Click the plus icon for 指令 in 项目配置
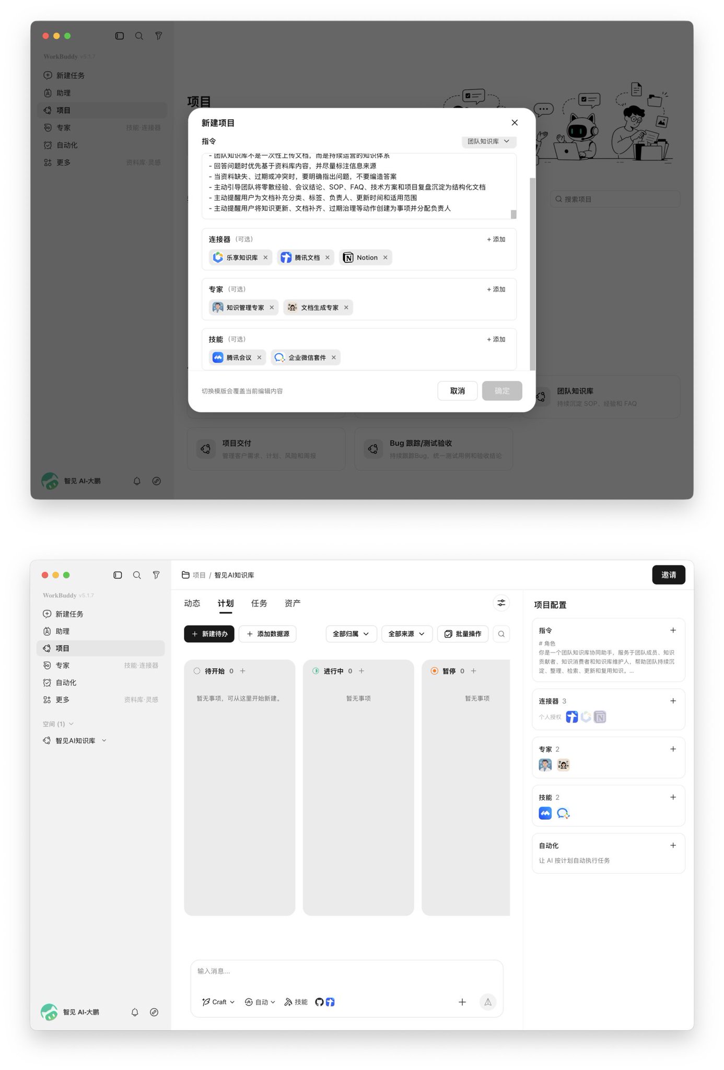 [673, 630]
